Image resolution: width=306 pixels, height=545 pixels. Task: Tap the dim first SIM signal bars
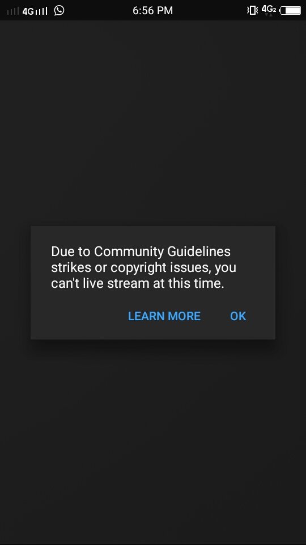coord(13,11)
